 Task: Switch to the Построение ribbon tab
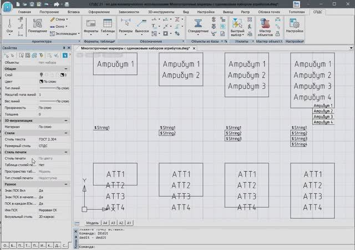coord(49,12)
